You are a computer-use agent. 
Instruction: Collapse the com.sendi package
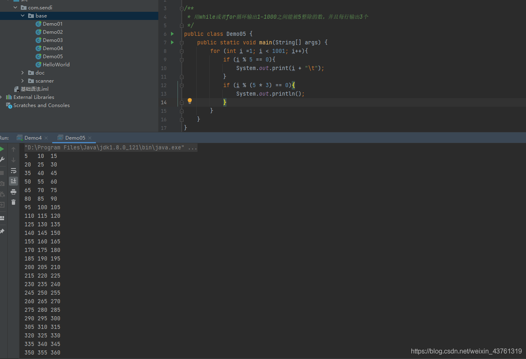16,8
